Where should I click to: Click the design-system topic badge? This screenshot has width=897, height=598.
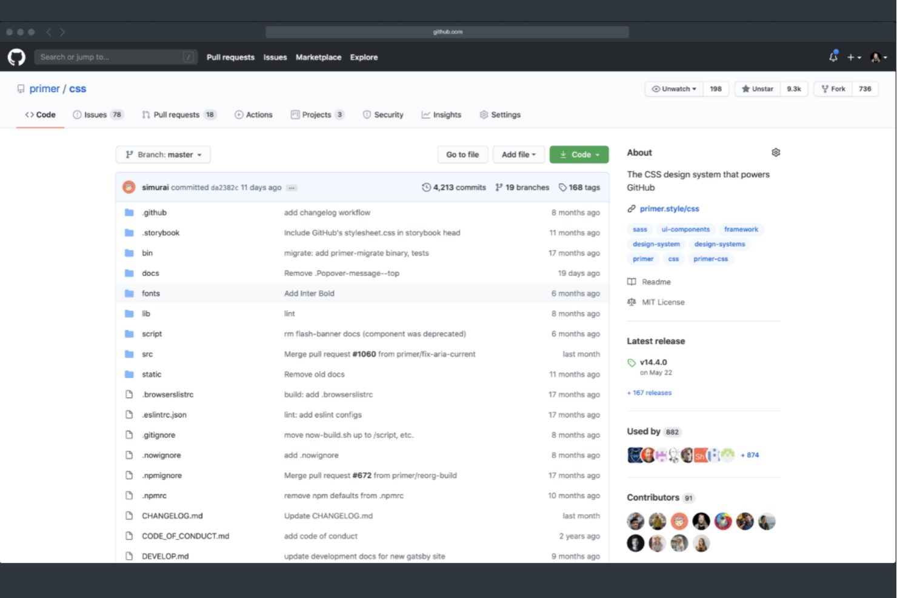point(656,244)
